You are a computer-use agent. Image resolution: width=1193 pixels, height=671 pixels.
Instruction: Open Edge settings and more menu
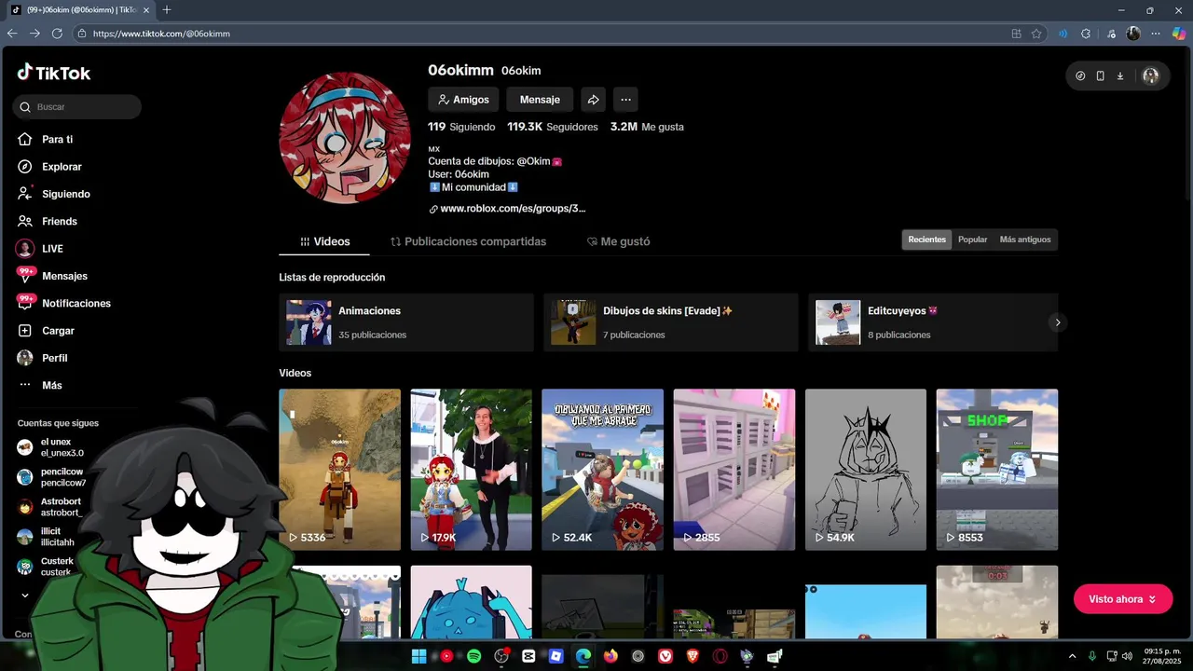pos(1156,34)
